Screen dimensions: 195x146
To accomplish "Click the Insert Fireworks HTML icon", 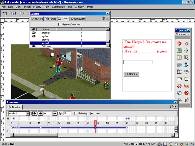I will tap(187, 93).
